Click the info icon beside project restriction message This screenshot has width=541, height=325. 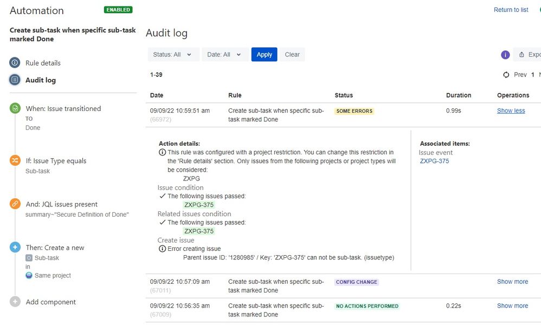162,152
